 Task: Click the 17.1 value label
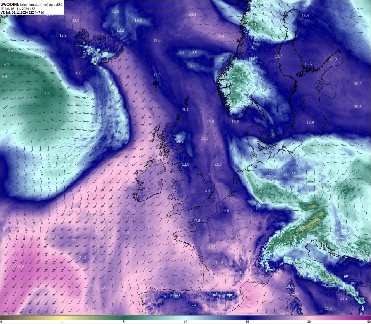[209, 175]
